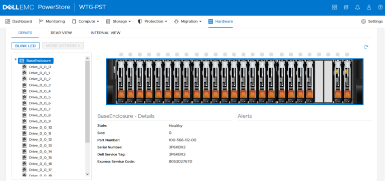Open the MORE ACTIONS dropdown
The image size is (385, 181).
(63, 46)
